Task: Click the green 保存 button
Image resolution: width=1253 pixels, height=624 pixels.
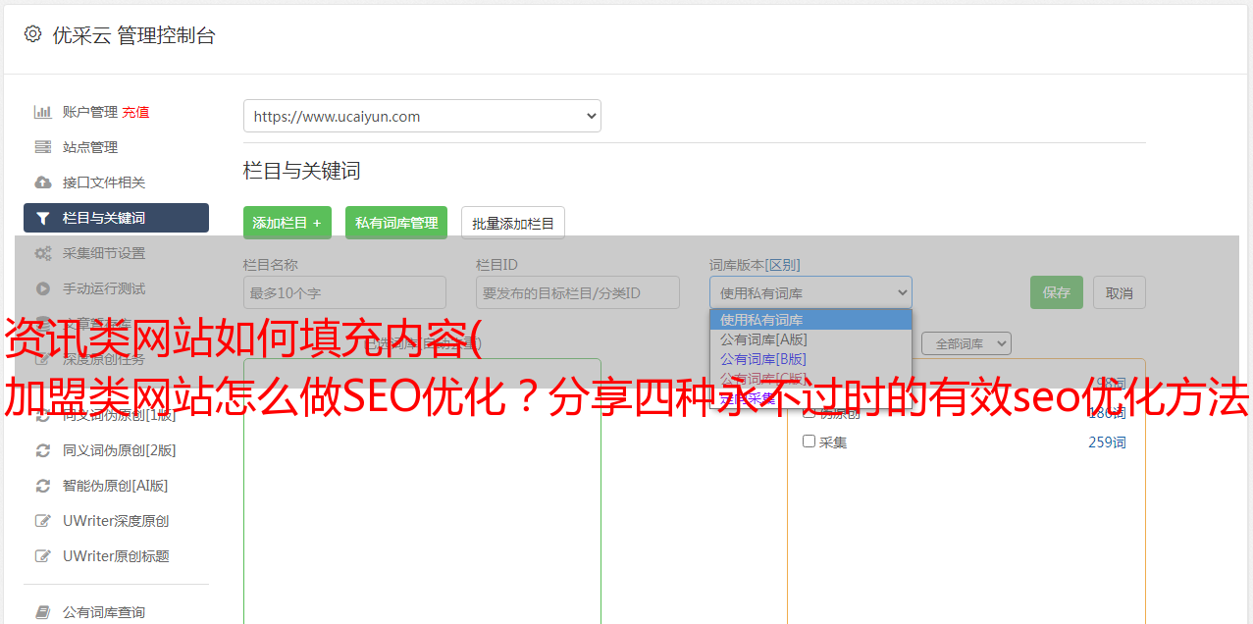Action: 1057,292
